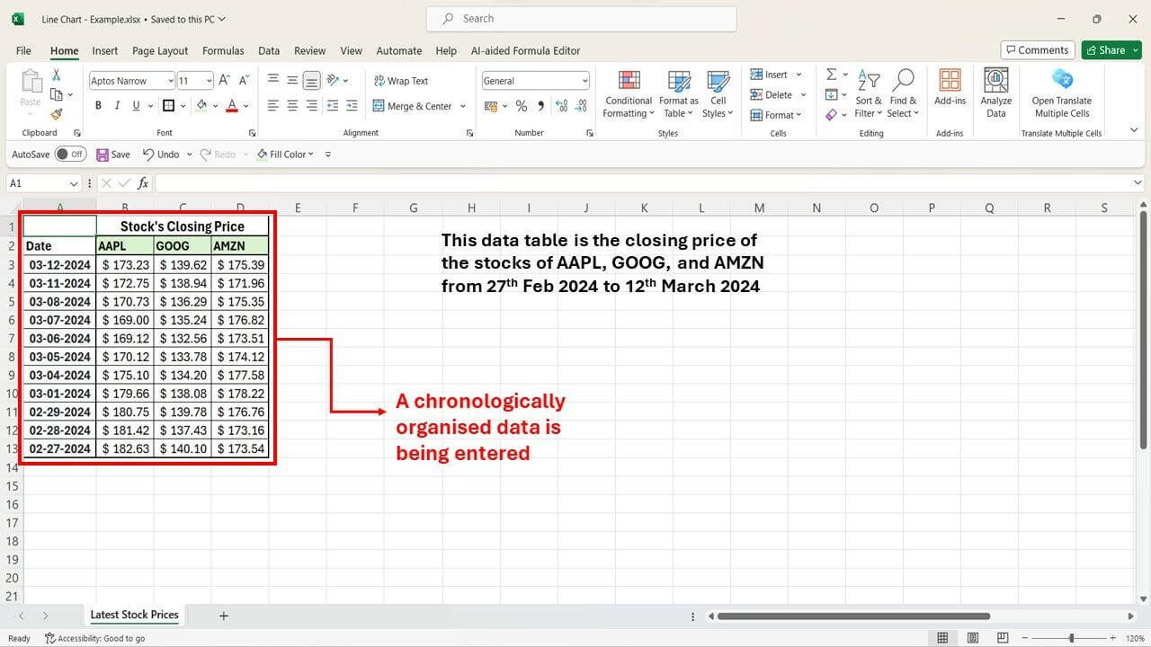Click Save in Quick Access Toolbar
1151x647 pixels.
[x=113, y=155]
